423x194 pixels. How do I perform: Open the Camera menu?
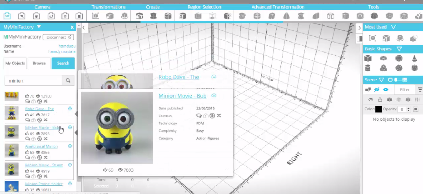(x=43, y=7)
